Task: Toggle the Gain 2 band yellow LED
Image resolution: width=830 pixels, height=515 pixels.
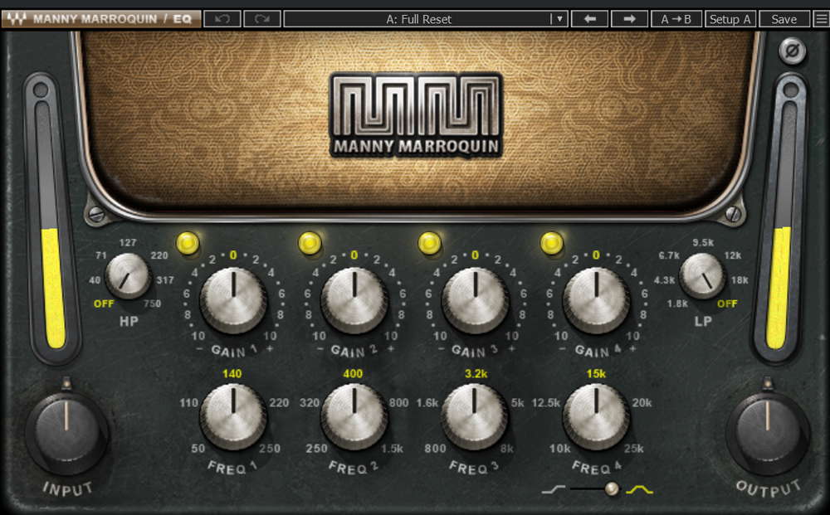Action: pos(310,243)
